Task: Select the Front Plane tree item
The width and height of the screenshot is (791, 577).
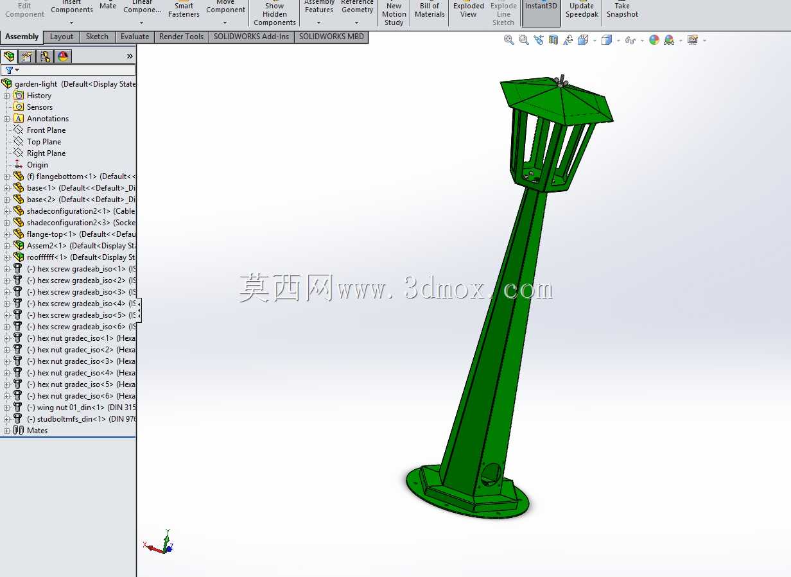Action: tap(46, 130)
